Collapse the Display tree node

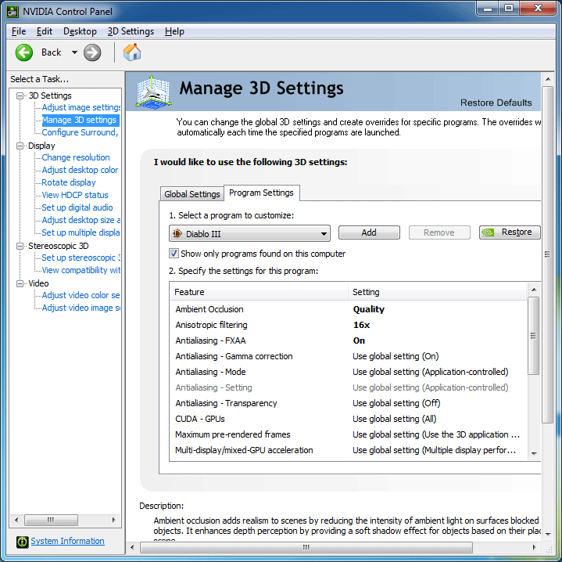20,146
